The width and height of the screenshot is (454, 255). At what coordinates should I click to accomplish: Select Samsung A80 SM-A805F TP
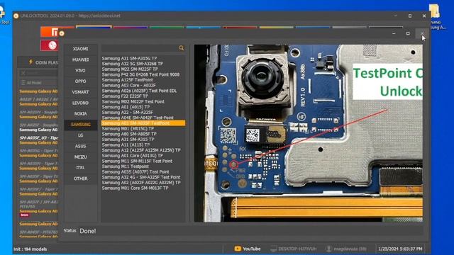[129, 134]
